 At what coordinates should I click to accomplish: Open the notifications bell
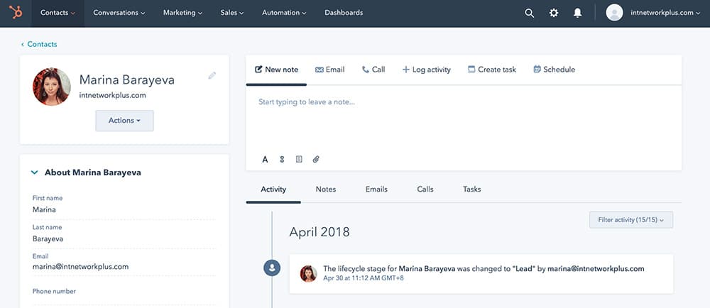(577, 13)
